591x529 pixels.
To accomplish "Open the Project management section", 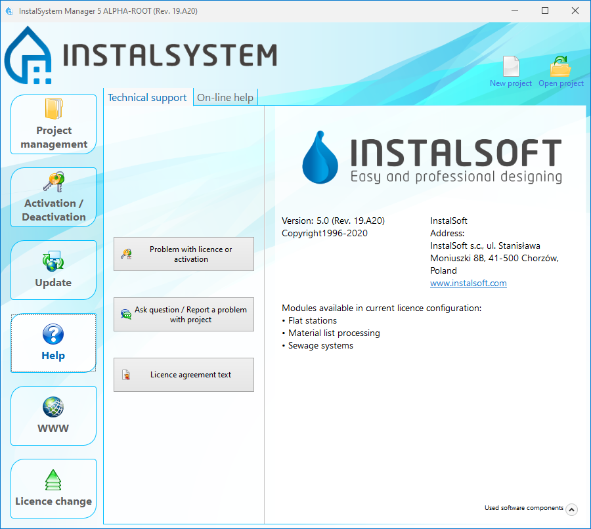I will (54, 124).
